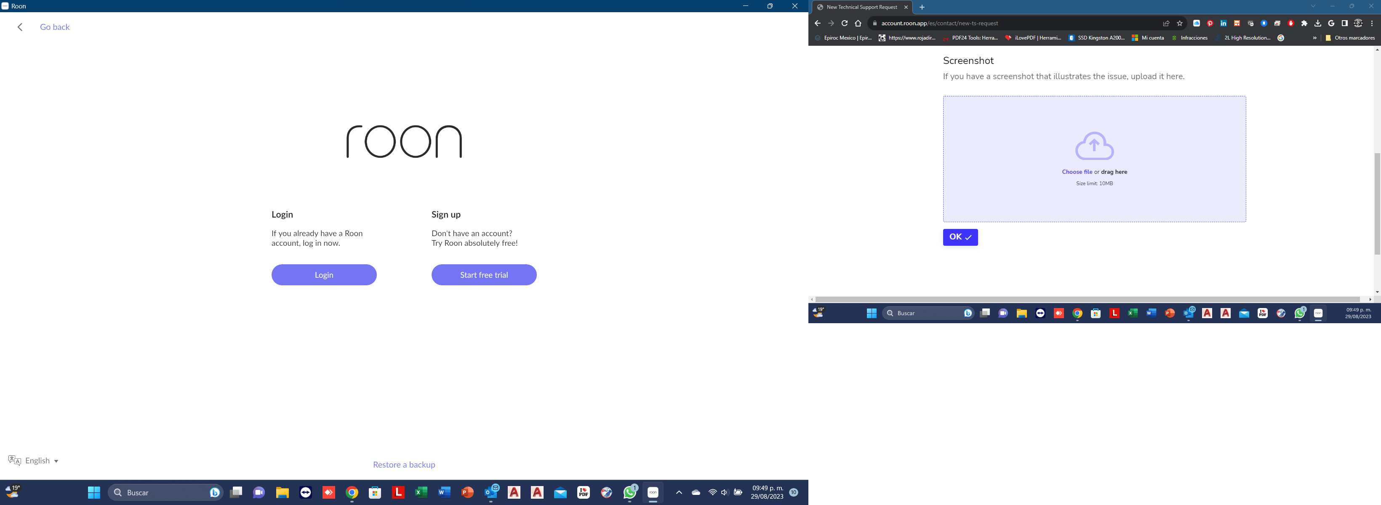
Task: Click the Google G bookmark icon
Action: click(x=1281, y=37)
